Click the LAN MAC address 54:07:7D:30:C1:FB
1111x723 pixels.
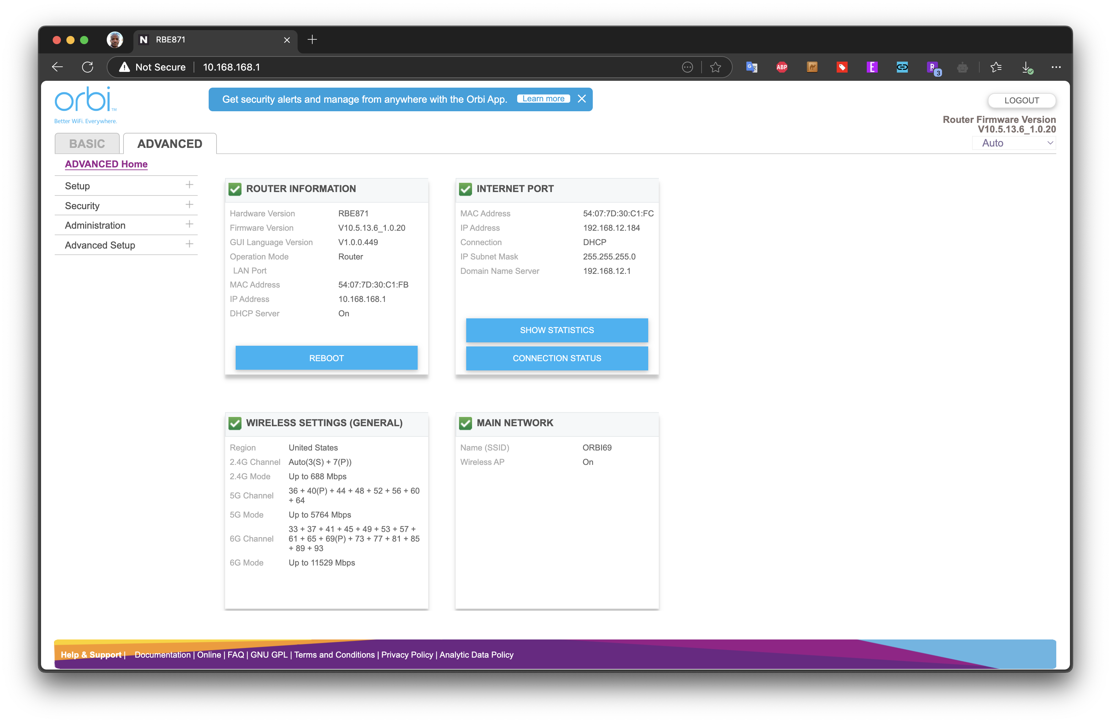(x=373, y=284)
